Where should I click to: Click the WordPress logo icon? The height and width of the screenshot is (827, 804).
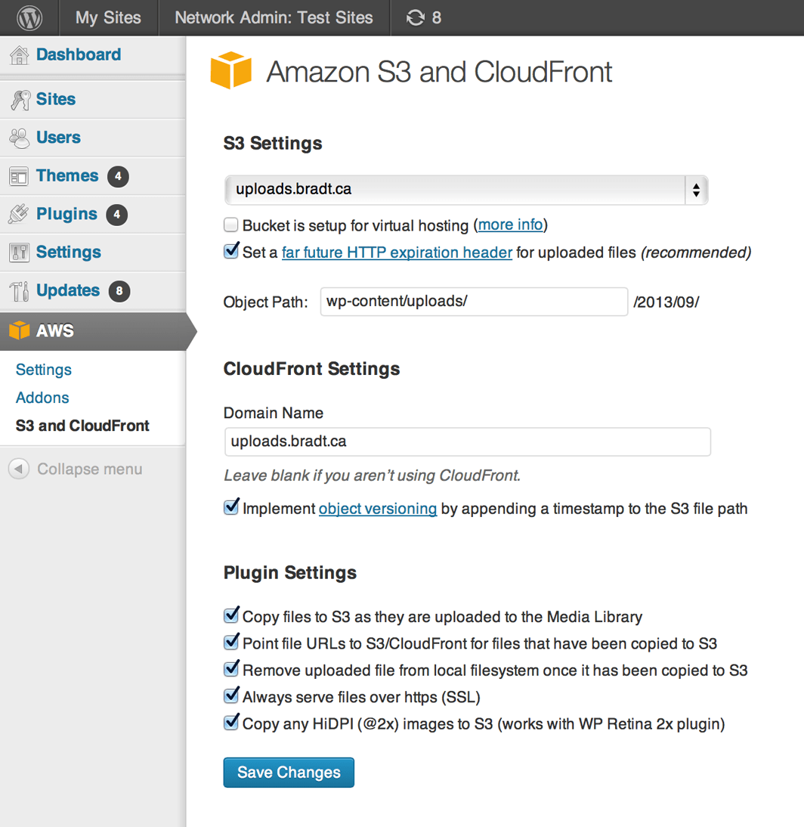tap(29, 18)
